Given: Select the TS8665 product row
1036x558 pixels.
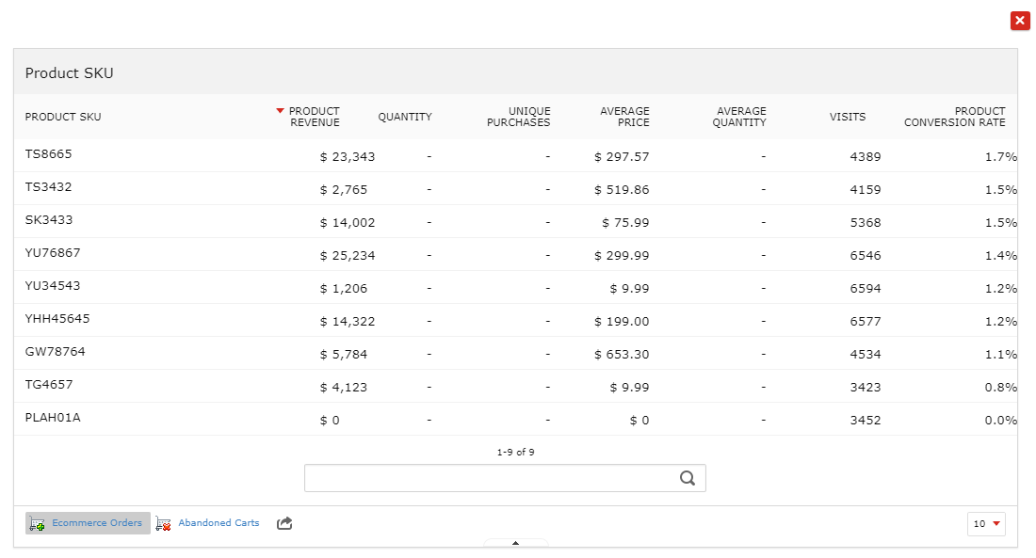Looking at the screenshot, I should point(515,156).
